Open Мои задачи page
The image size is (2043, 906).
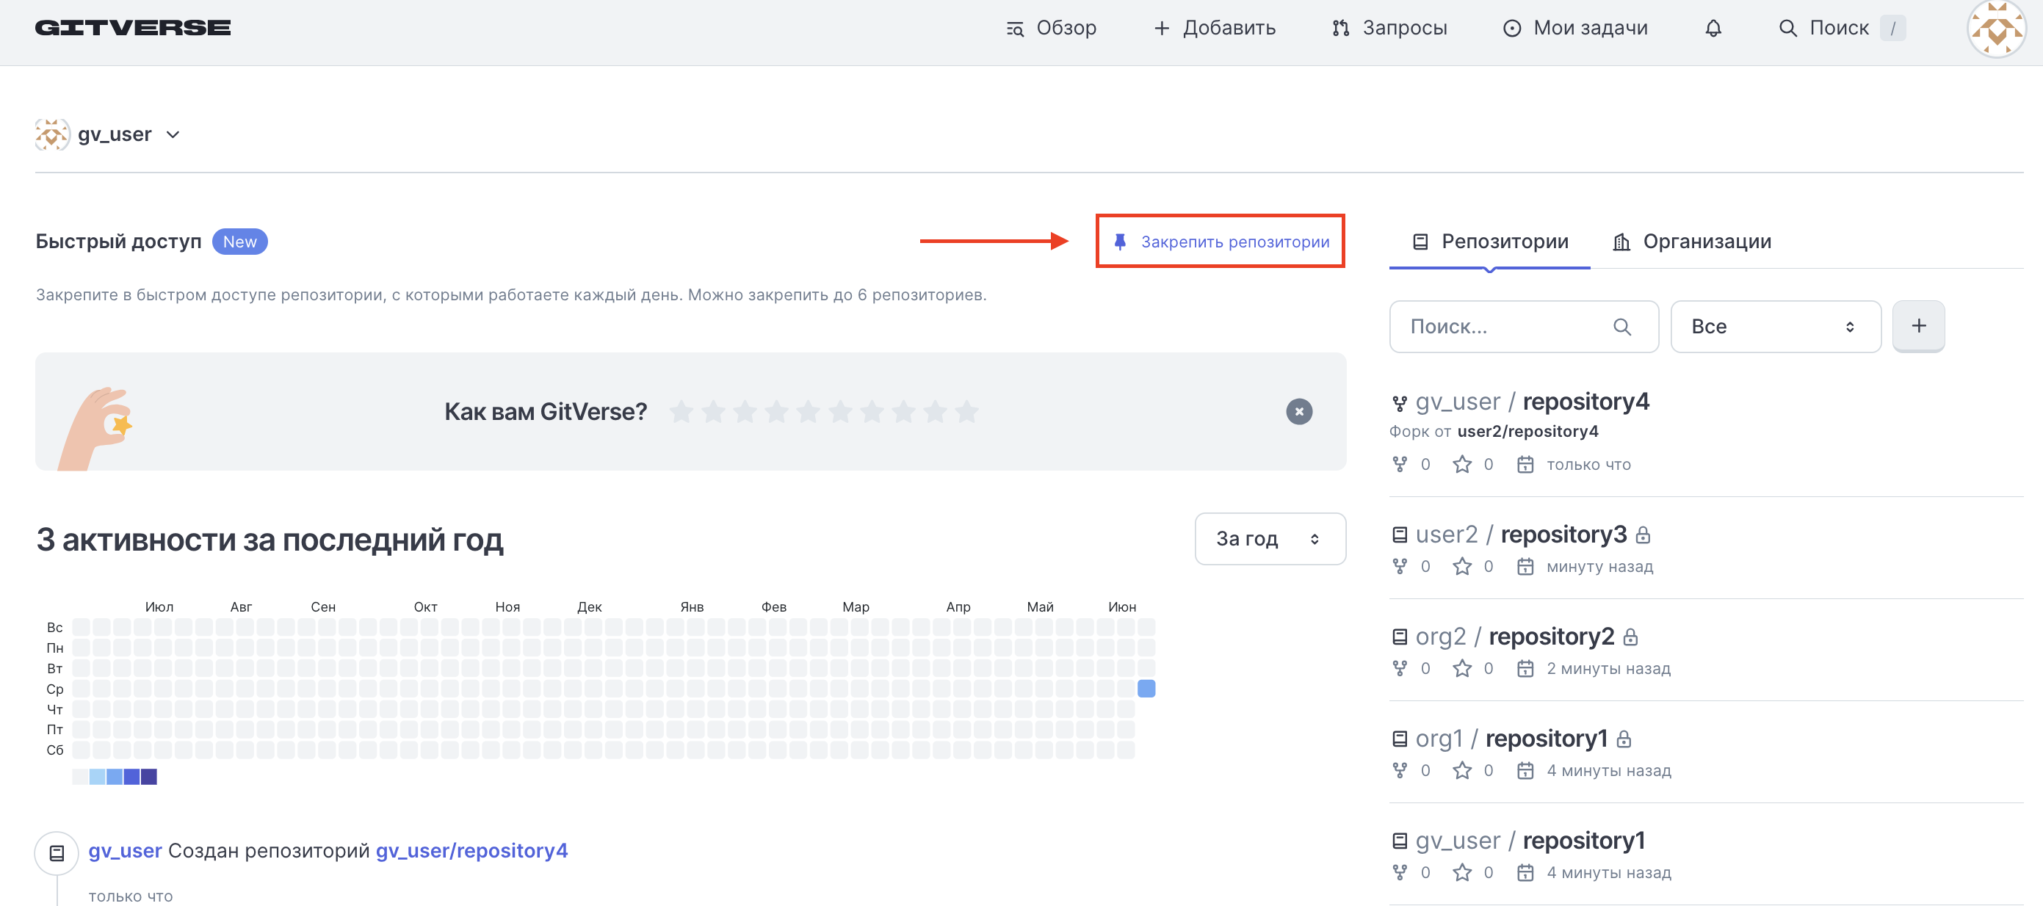pyautogui.click(x=1575, y=28)
